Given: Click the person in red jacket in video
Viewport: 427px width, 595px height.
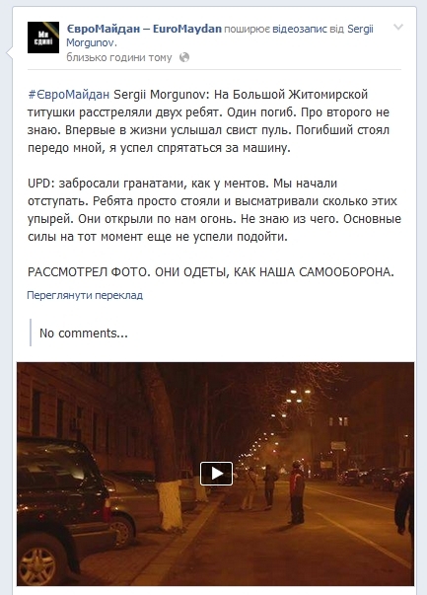Looking at the screenshot, I should coord(297,492).
